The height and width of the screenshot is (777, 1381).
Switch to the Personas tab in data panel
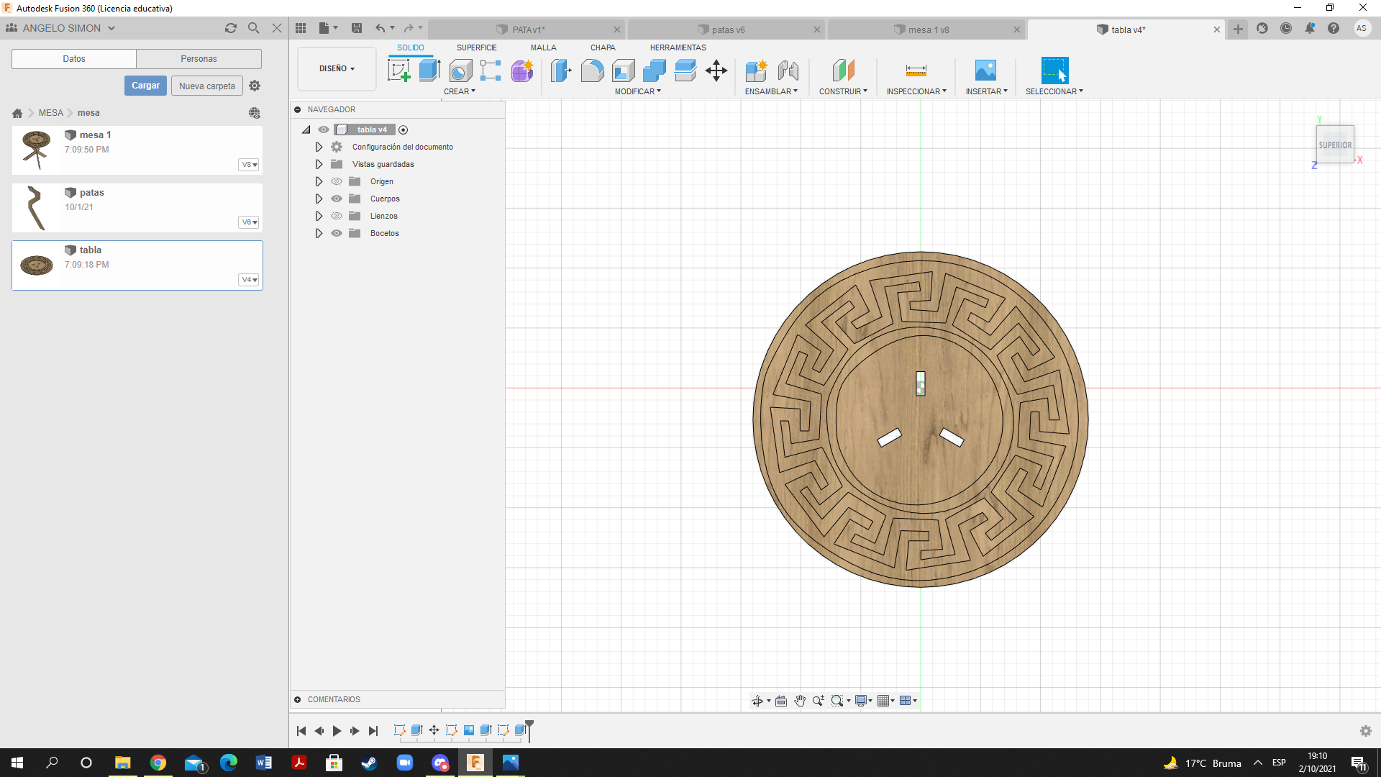199,59
